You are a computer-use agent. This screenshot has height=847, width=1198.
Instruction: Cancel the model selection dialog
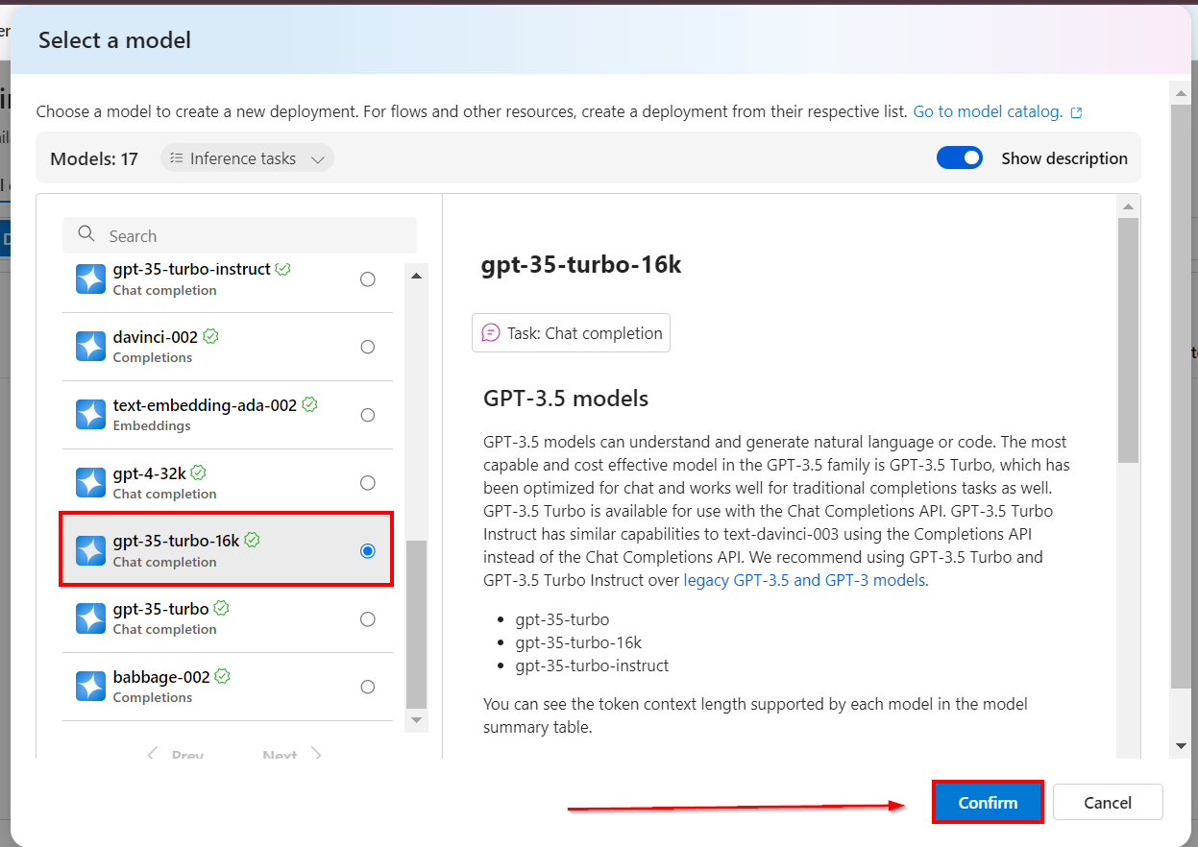click(x=1108, y=802)
